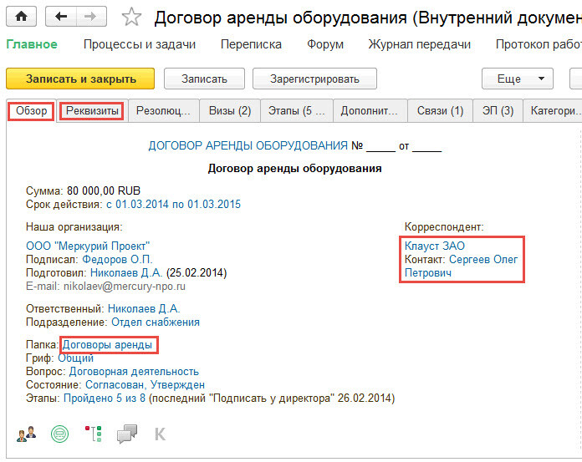The image size is (582, 462).
Task: Add document to favorites with star
Action: click(x=131, y=18)
